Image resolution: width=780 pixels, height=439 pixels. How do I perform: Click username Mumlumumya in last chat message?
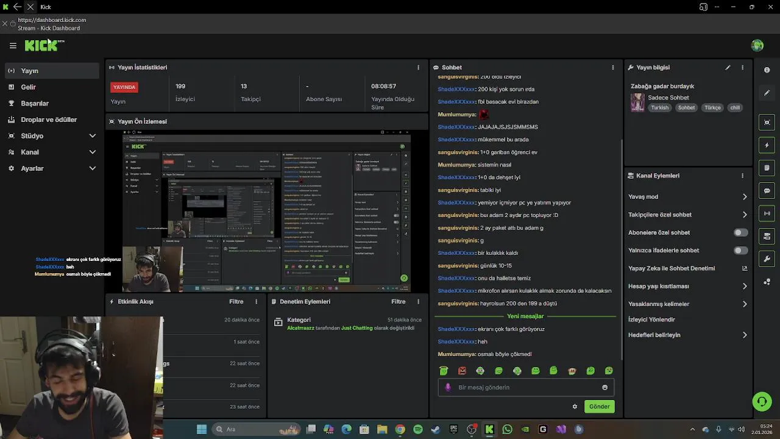pos(456,354)
